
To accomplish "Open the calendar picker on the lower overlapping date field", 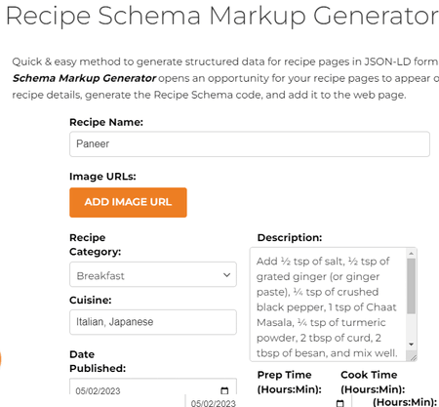I will tap(339, 403).
